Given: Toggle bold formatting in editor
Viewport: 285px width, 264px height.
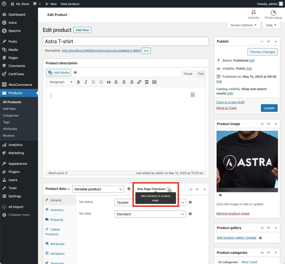Looking at the screenshot, I should pos(78,82).
